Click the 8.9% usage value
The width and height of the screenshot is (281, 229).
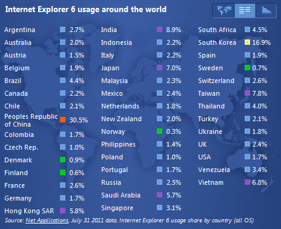click(x=174, y=30)
